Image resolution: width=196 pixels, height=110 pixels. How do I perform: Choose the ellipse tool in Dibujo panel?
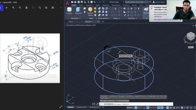click(x=119, y=15)
